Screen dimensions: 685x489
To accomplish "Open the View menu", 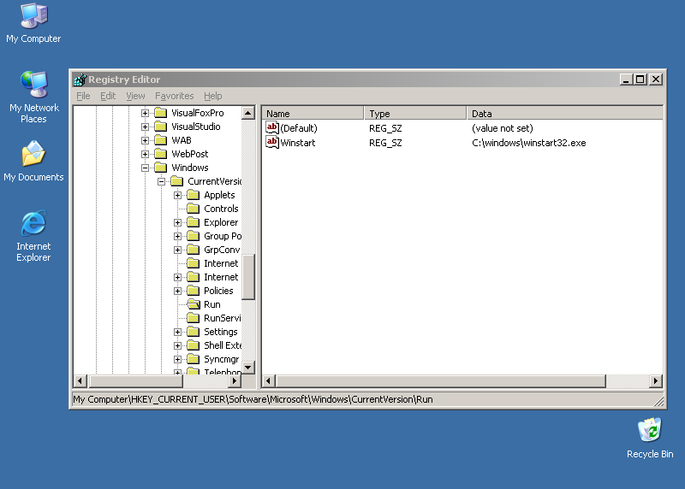I will (x=135, y=96).
